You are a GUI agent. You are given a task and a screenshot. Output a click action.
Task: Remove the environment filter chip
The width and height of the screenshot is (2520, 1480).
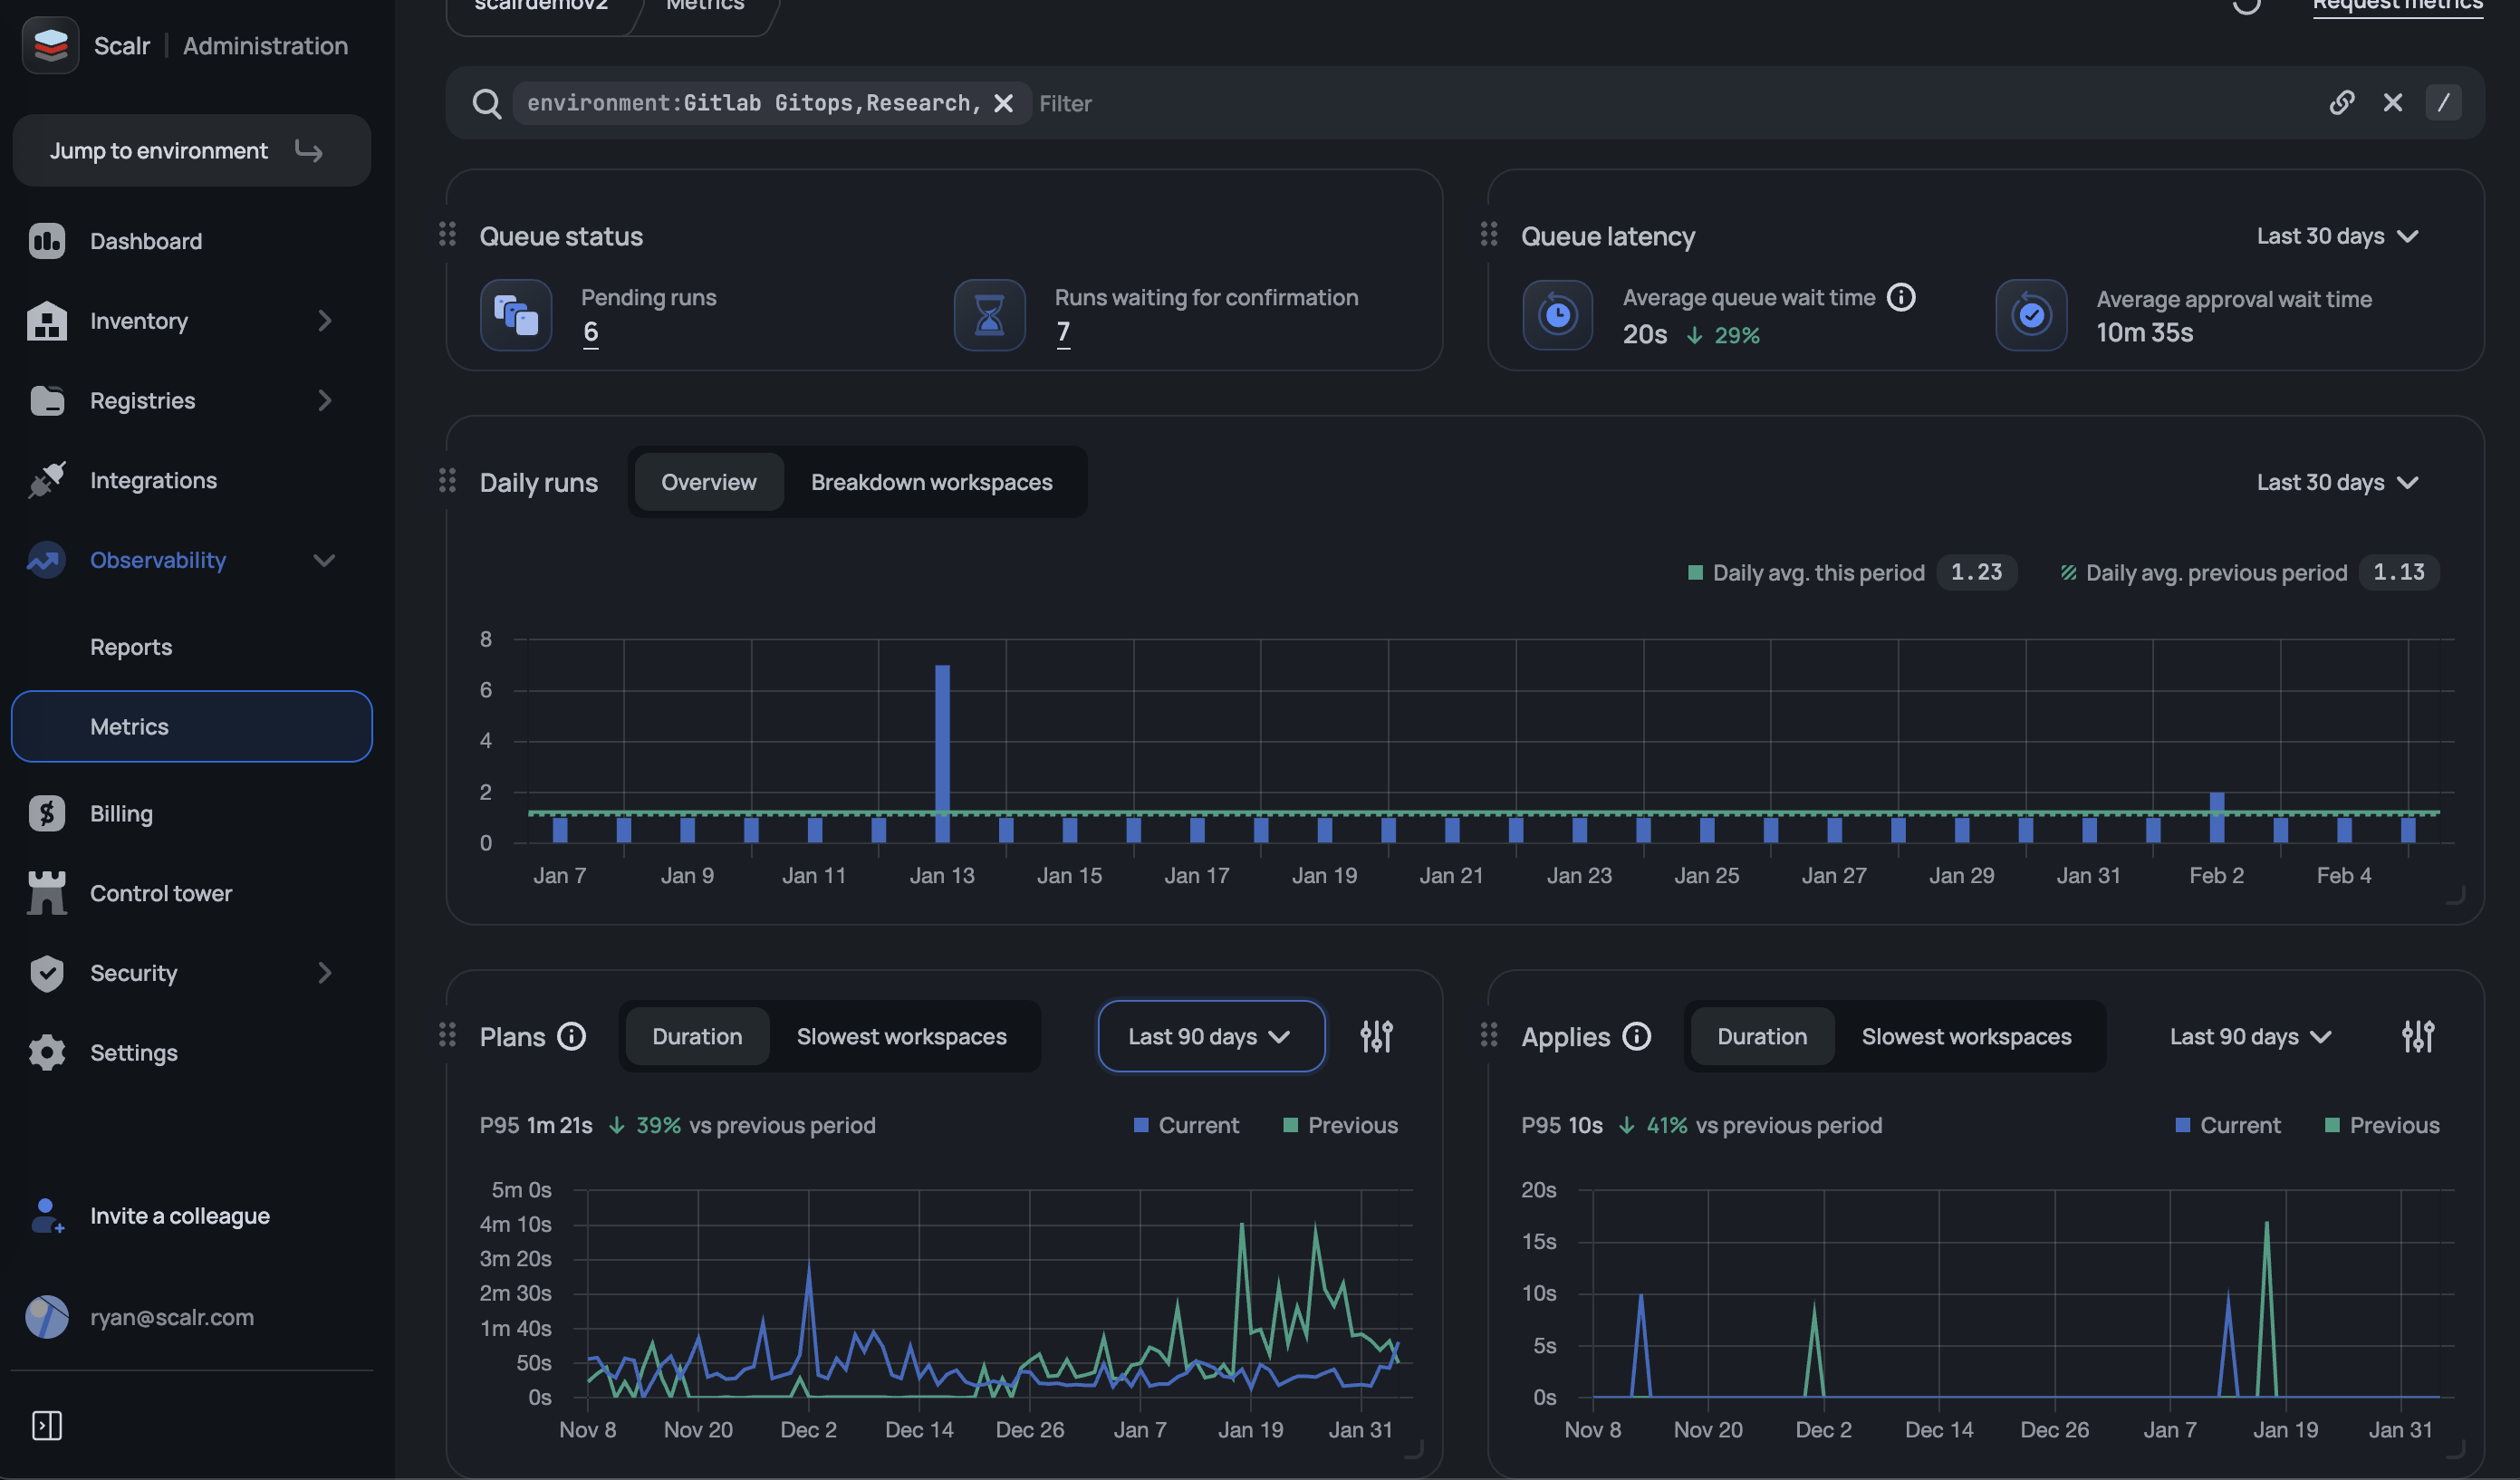click(x=1003, y=103)
